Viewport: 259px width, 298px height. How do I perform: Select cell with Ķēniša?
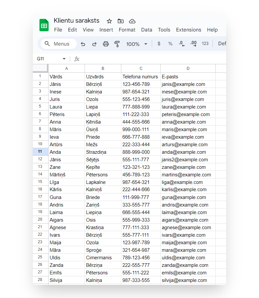coord(103,122)
